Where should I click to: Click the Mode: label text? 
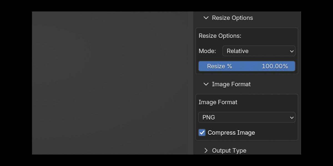207,51
